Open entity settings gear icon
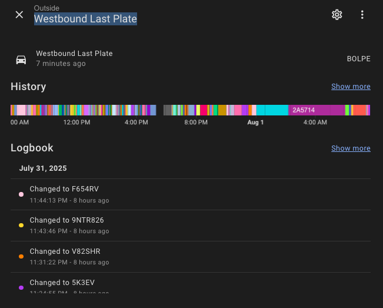This screenshot has width=383, height=308. [337, 15]
